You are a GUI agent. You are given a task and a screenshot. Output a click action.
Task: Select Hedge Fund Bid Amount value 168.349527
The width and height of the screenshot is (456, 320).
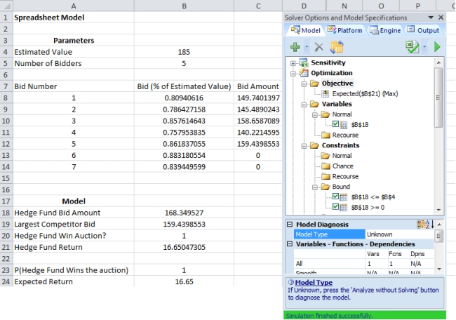184,213
